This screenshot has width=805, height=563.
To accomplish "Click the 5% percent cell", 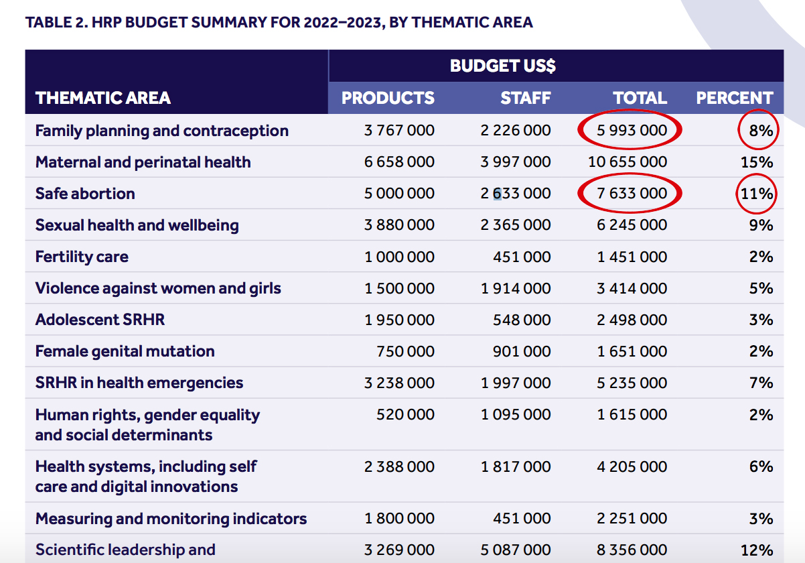I will (761, 288).
